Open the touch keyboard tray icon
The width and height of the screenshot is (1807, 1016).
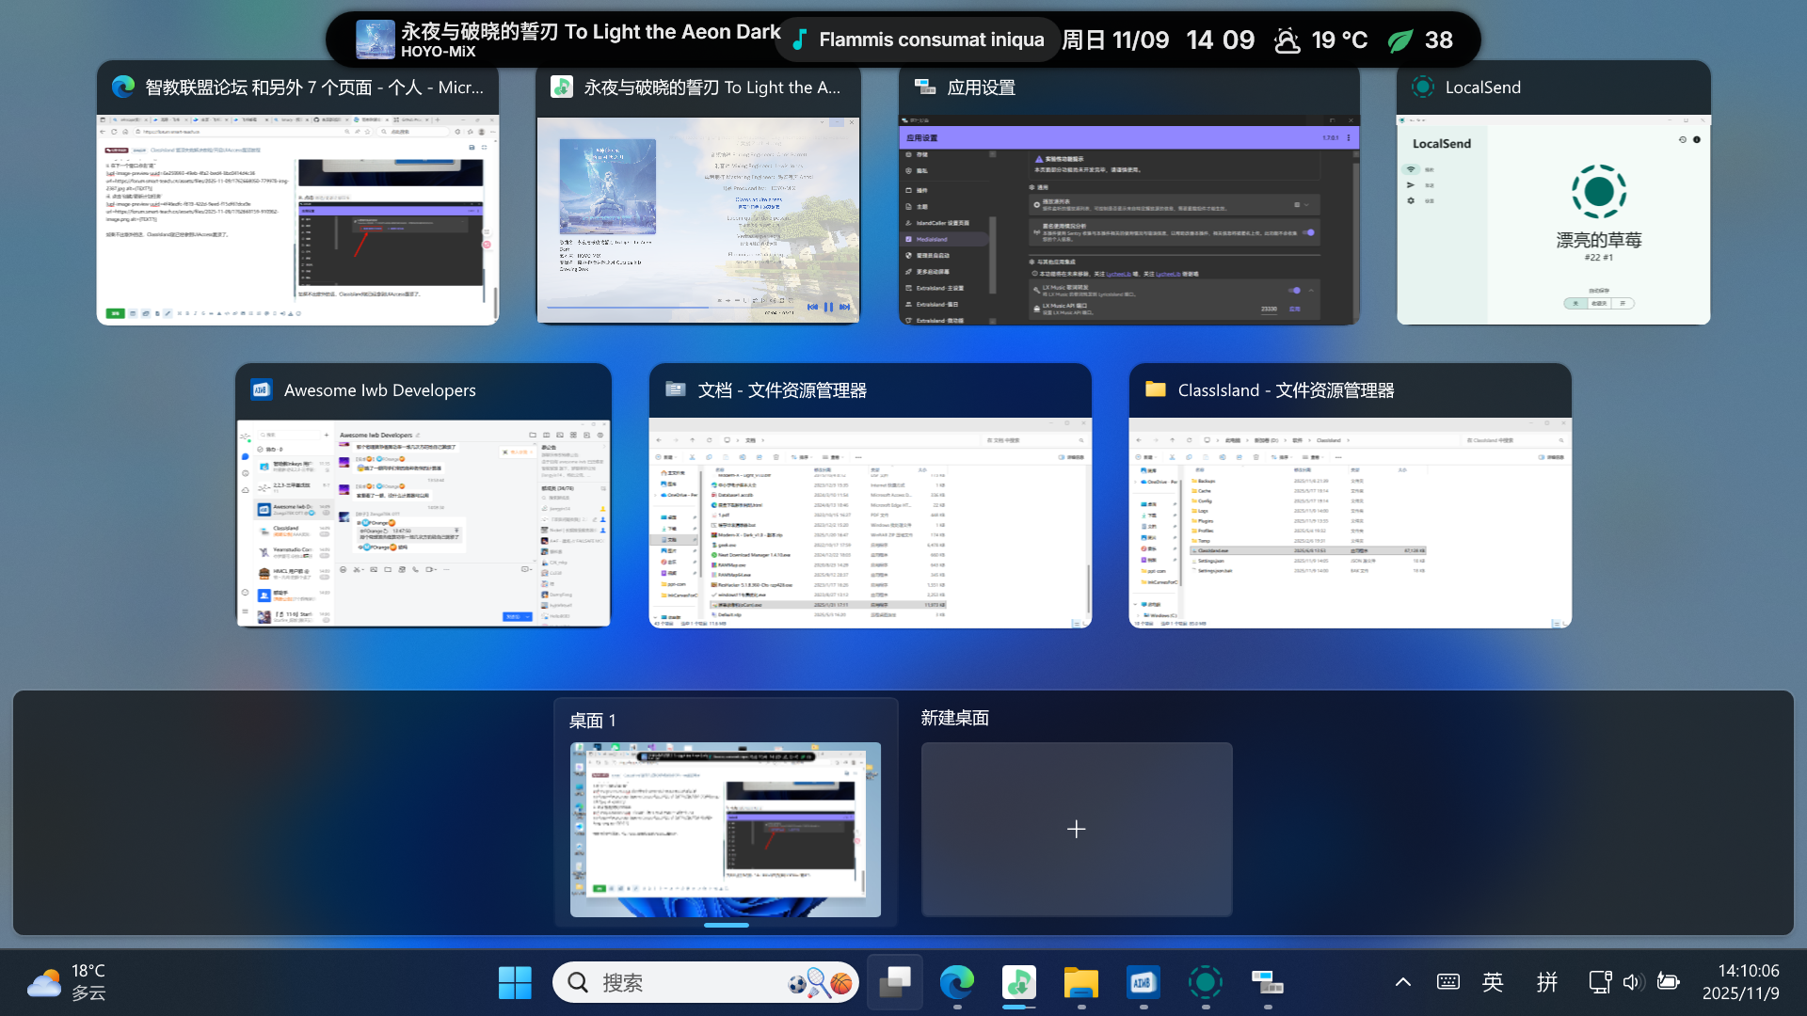click(x=1447, y=983)
